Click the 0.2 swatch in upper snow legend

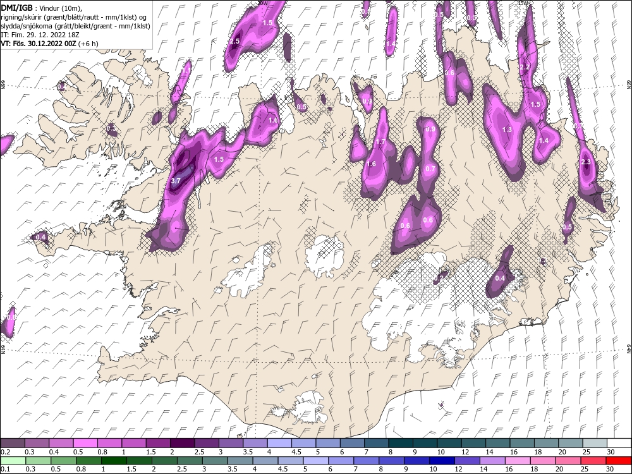(x=13, y=444)
